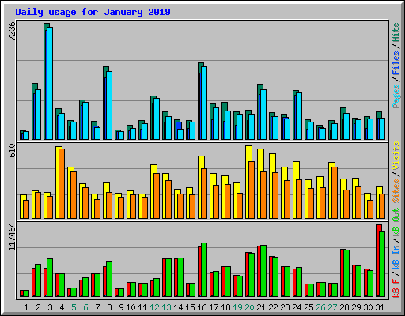The width and height of the screenshot is (405, 316).
Task: Click the 'Sites' legend label
Action: point(396,191)
